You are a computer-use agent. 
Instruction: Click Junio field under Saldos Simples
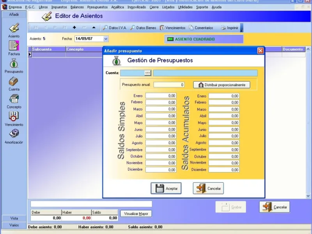(x=161, y=129)
